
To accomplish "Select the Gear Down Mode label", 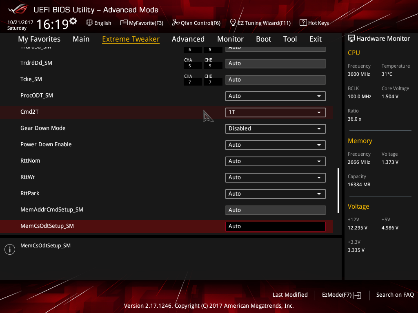I will tap(43, 128).
